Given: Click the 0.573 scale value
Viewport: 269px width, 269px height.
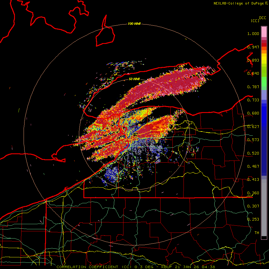Looking at the screenshot, I should pos(253,140).
